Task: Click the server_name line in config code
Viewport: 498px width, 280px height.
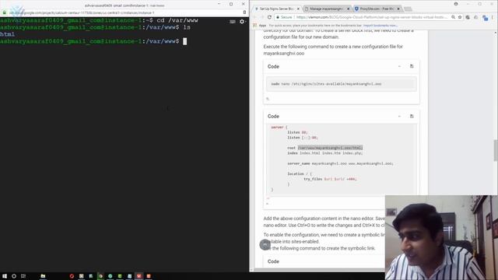Action: click(x=340, y=163)
